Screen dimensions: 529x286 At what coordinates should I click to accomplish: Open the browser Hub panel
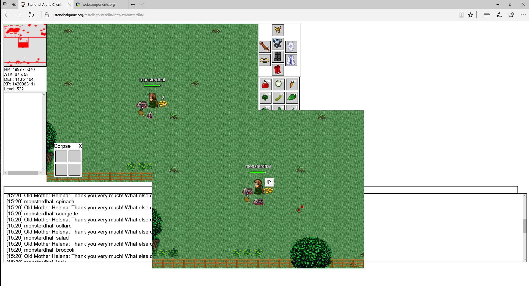point(487,15)
